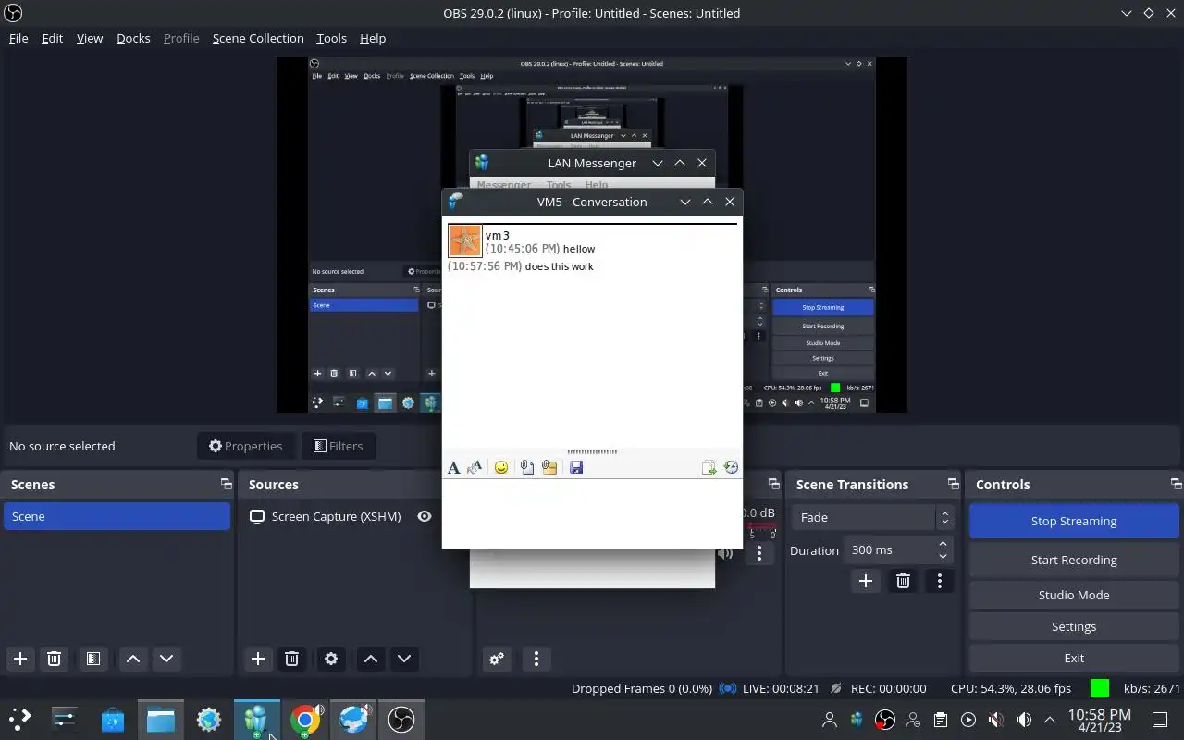
Task: Open scene filters in the Scenes dock
Action: click(93, 659)
